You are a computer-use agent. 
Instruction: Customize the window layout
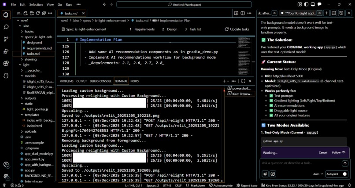(300, 4)
